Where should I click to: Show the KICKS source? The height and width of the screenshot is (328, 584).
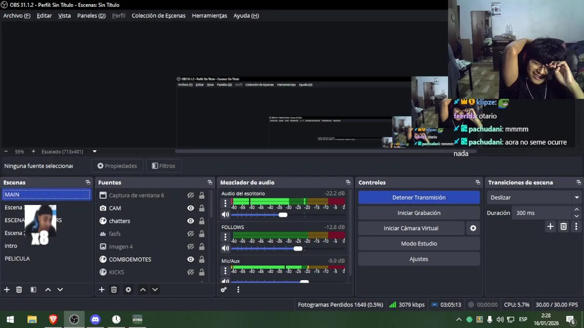tap(191, 272)
